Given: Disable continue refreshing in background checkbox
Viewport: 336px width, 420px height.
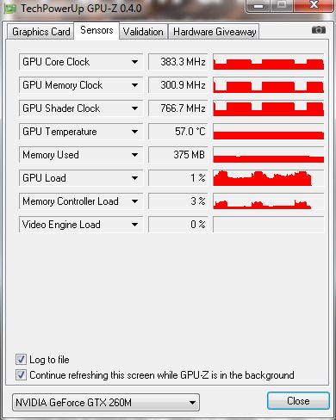Looking at the screenshot, I should (x=21, y=374).
